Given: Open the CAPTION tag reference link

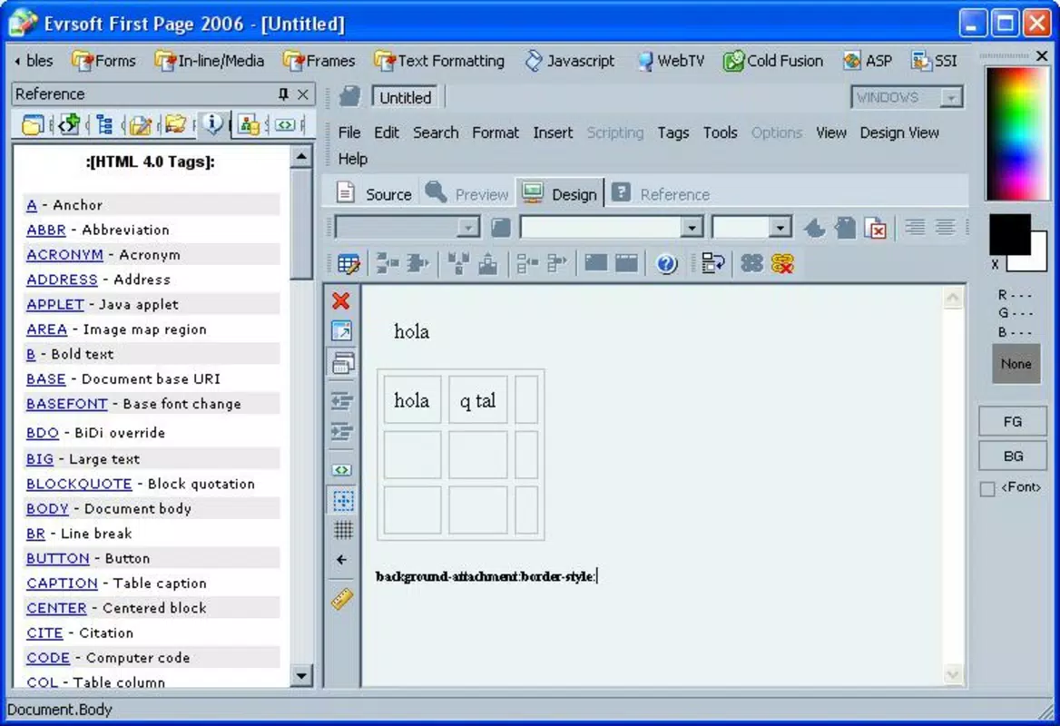Looking at the screenshot, I should pyautogui.click(x=62, y=584).
